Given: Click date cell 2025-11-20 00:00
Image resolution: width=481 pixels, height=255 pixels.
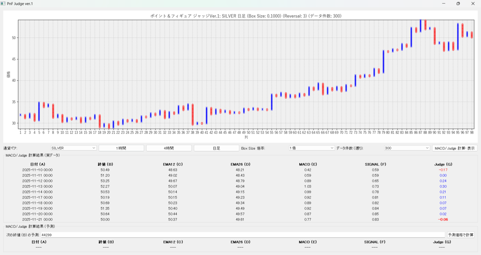Looking at the screenshot, I should 37,214.
